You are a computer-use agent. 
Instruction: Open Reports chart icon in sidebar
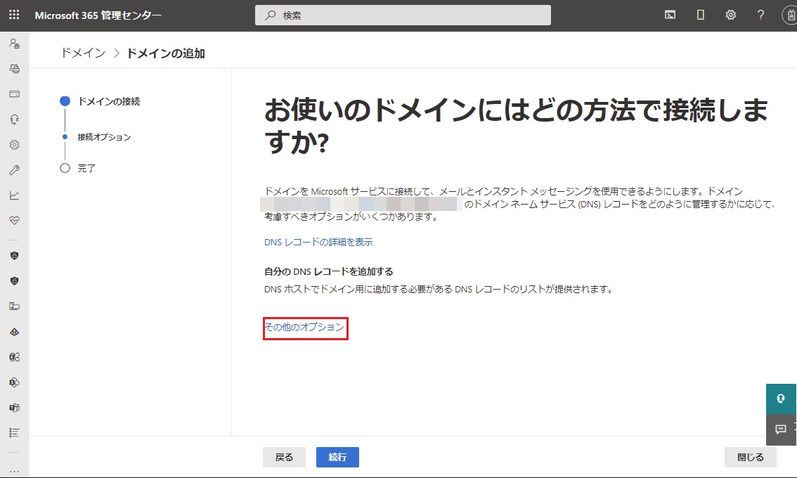[14, 195]
